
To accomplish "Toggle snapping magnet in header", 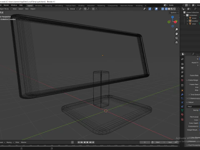I will [x=85, y=9].
